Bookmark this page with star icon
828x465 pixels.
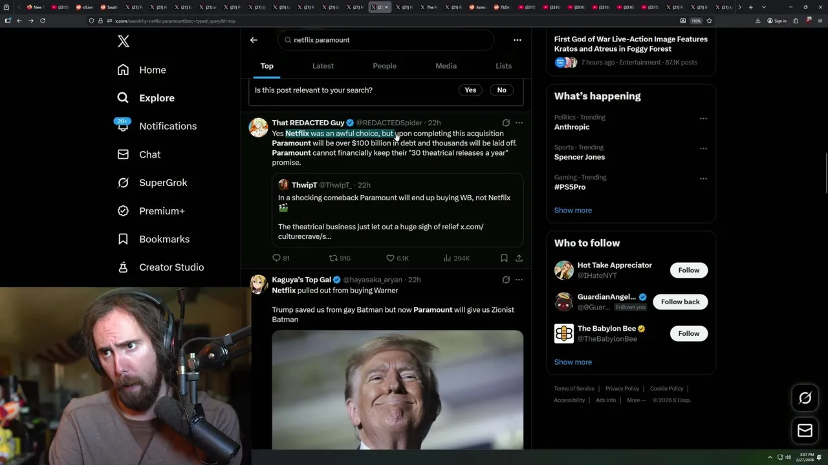tap(709, 21)
